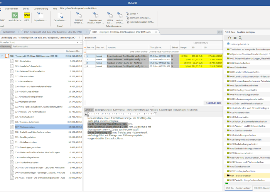Open 019 Kampfmittelräumarbeiten in STLB list
This screenshot has height=192, width=270.
point(246,139)
